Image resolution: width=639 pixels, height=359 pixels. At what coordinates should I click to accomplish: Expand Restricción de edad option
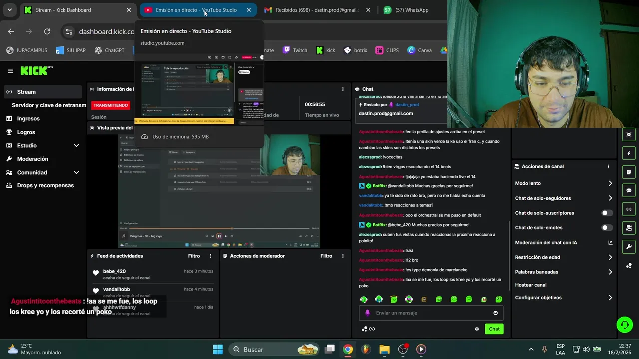click(564, 257)
